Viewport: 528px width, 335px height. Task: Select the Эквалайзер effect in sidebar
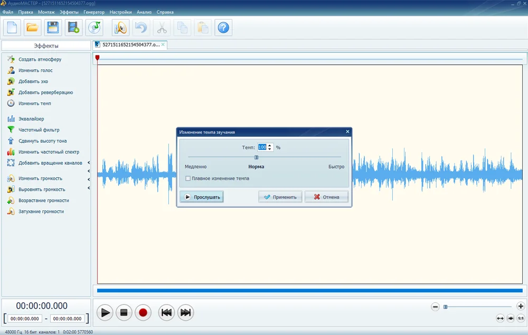(x=31, y=119)
